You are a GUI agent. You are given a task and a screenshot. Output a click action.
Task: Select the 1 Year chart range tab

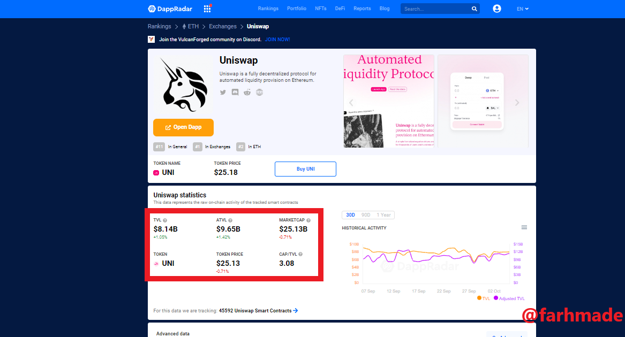pyautogui.click(x=384, y=215)
